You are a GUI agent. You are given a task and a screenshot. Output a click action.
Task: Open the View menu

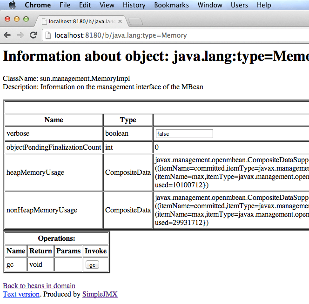[107, 5]
